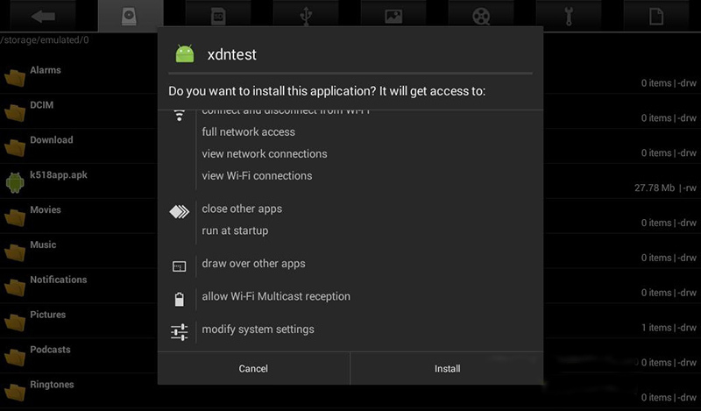Open the USB storage tab
The width and height of the screenshot is (701, 411).
point(306,16)
